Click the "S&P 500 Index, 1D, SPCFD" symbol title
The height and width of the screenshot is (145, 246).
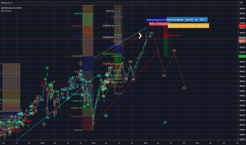coord(11,8)
